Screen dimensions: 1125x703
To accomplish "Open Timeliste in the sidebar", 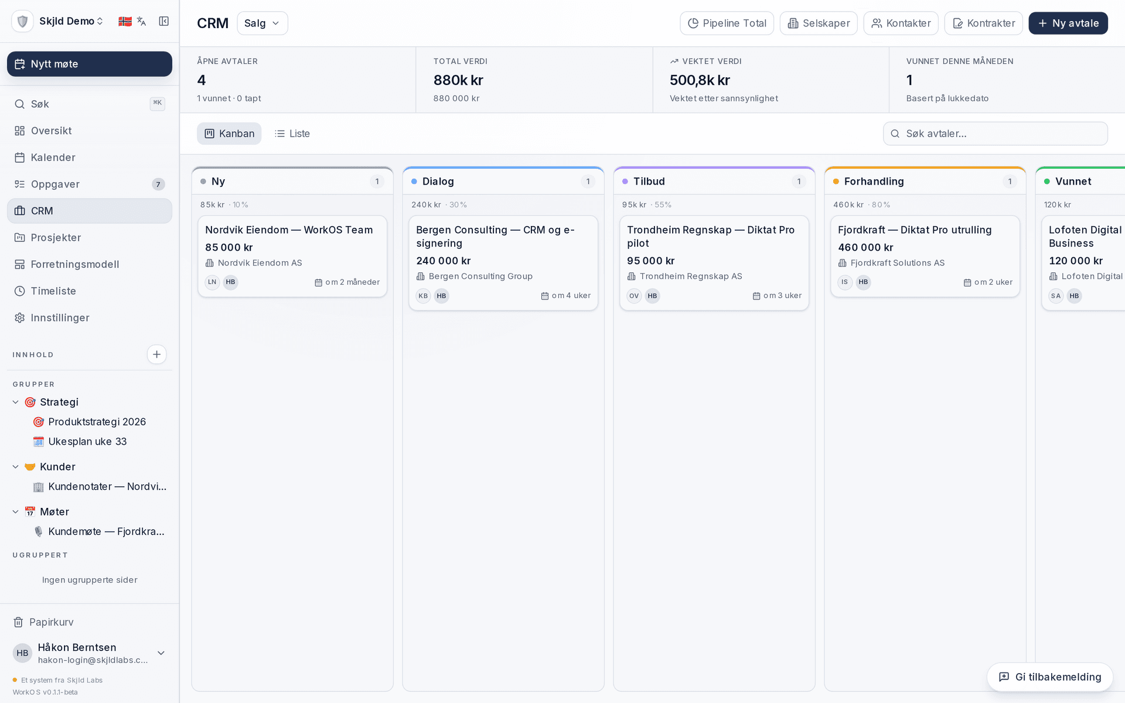I will [90, 291].
